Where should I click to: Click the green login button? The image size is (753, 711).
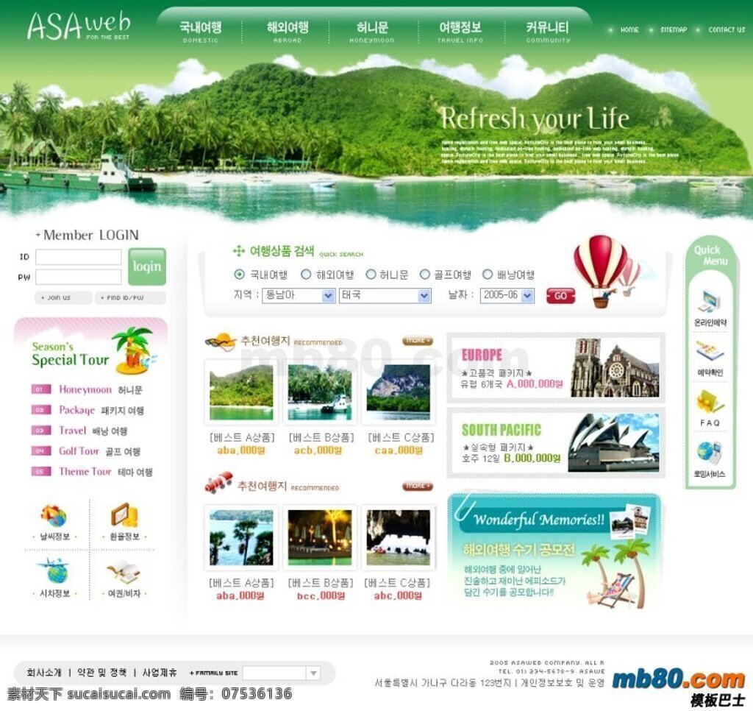147,266
